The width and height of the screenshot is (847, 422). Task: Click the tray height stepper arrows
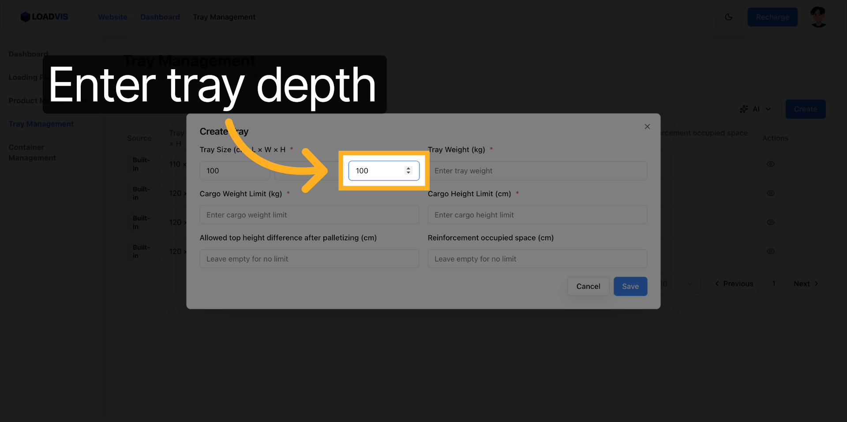pos(408,171)
